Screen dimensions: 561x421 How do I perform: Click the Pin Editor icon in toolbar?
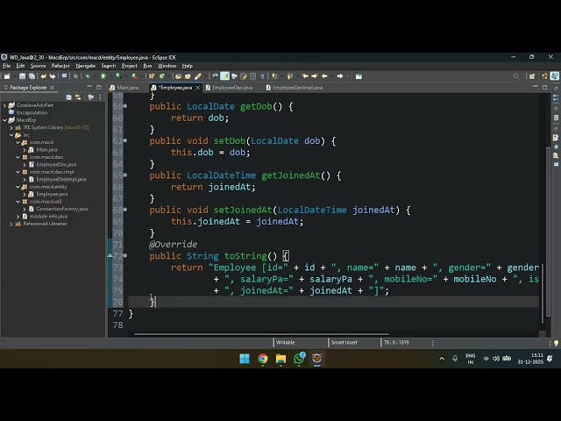coord(359,76)
